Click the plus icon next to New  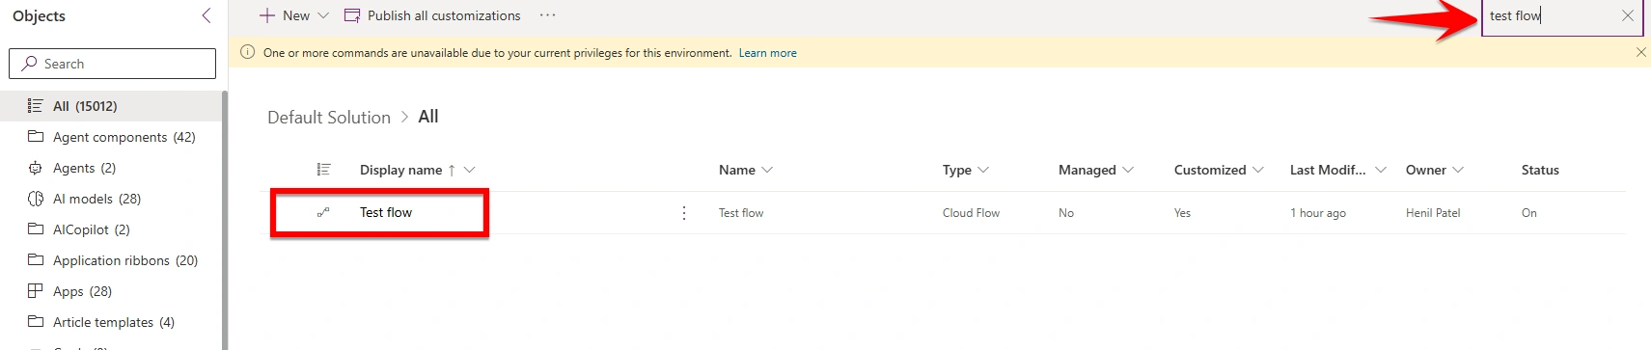(267, 15)
